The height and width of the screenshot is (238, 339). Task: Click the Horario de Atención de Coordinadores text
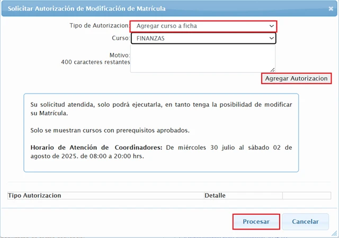point(98,147)
